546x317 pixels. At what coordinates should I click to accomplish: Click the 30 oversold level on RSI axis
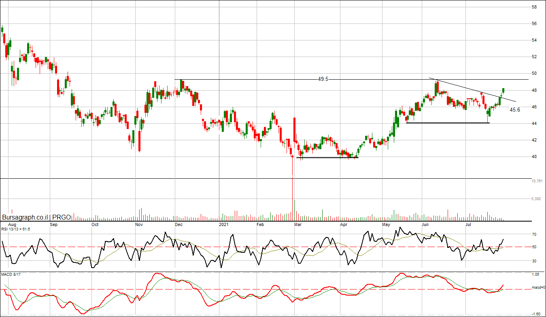(534, 261)
